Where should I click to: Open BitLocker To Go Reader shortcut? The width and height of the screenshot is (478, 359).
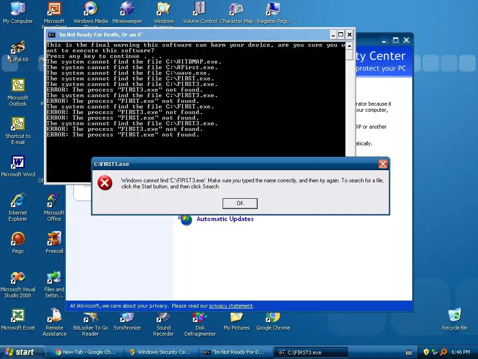click(91, 324)
